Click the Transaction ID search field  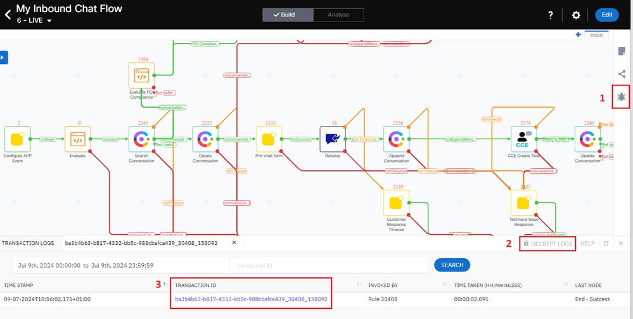coord(329,265)
